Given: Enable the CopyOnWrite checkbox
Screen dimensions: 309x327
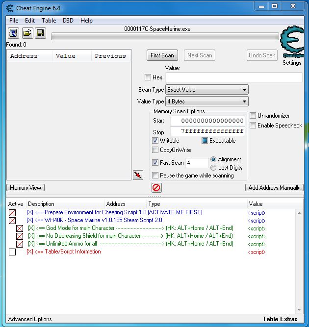Looking at the screenshot, I should [155, 150].
